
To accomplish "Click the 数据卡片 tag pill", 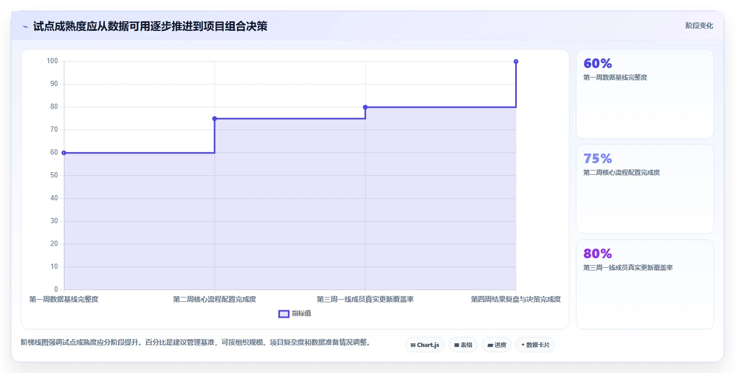I will (535, 345).
